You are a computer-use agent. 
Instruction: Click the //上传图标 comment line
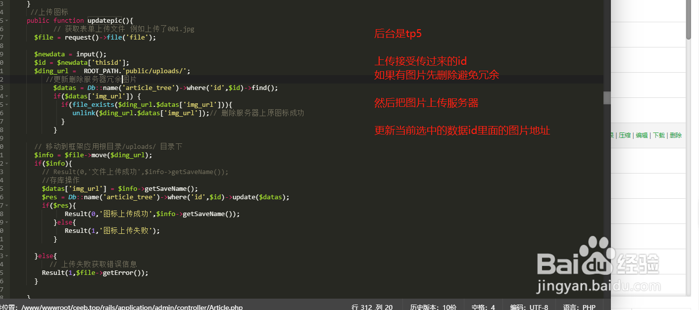(x=50, y=12)
